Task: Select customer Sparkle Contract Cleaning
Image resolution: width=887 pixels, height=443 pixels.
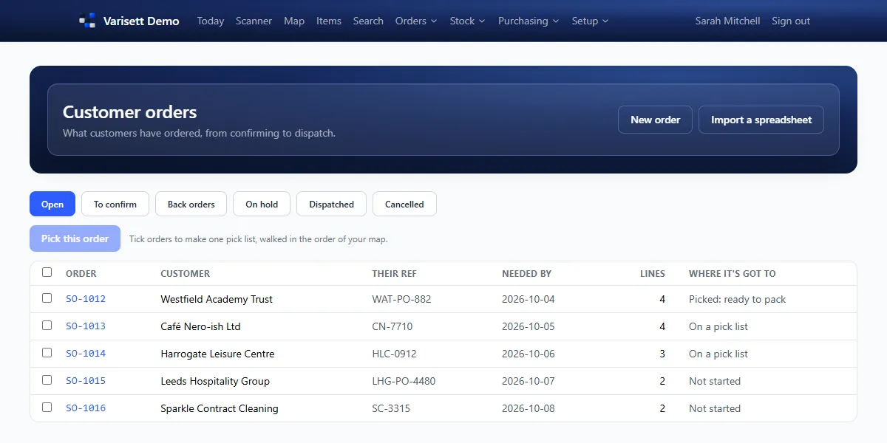Action: pos(220,408)
